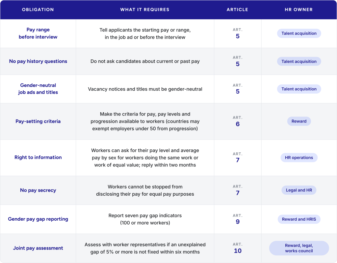Click 'Make the criteria for pay' description
This screenshot has height=263, width=337.
click(145, 121)
